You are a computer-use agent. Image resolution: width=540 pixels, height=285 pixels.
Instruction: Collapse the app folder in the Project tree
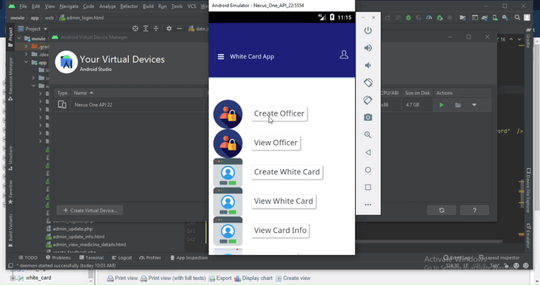pos(26,62)
